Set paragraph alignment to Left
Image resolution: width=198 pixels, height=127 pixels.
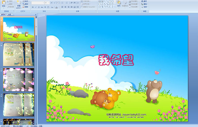pyautogui.click(x=63, y=7)
